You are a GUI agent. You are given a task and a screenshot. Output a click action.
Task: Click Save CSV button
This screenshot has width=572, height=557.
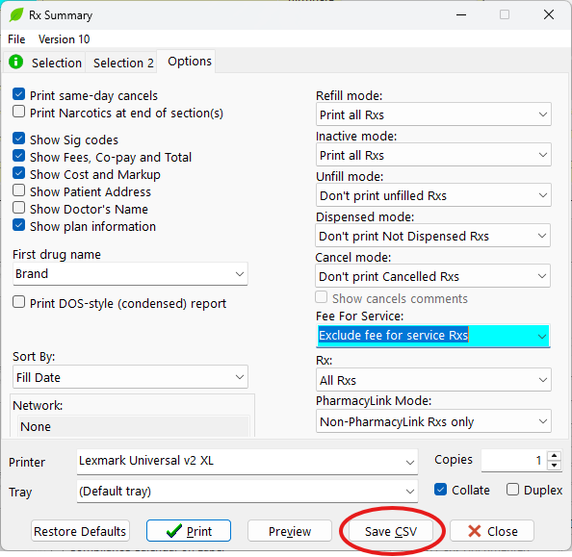(391, 531)
